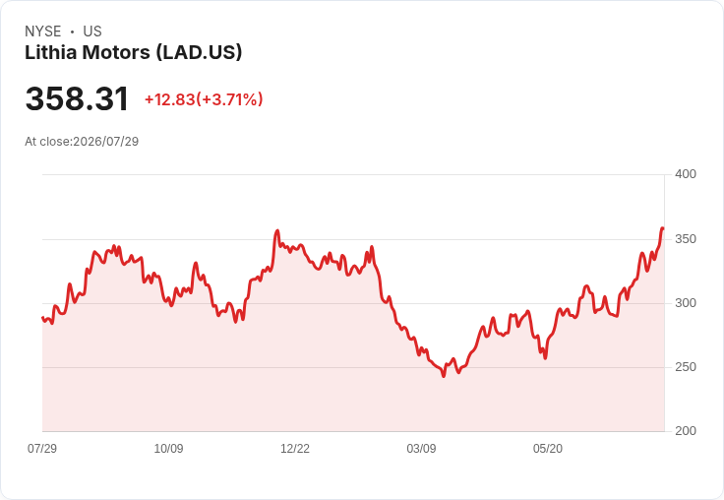Click the 10/09 x-axis date label
Viewport: 724px width, 500px height.
[168, 448]
